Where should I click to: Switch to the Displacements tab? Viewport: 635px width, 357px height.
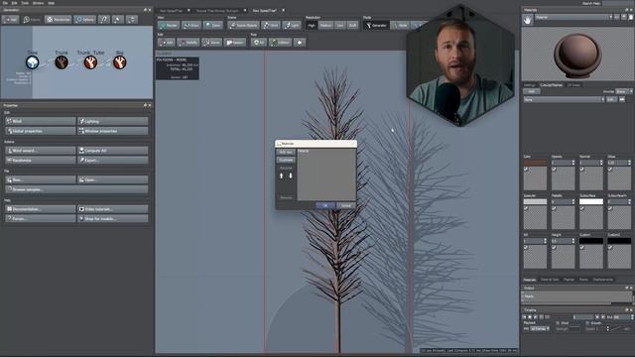603,280
